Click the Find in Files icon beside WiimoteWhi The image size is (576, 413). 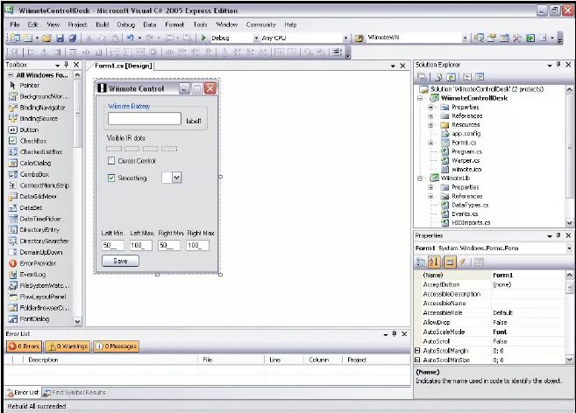click(x=359, y=38)
